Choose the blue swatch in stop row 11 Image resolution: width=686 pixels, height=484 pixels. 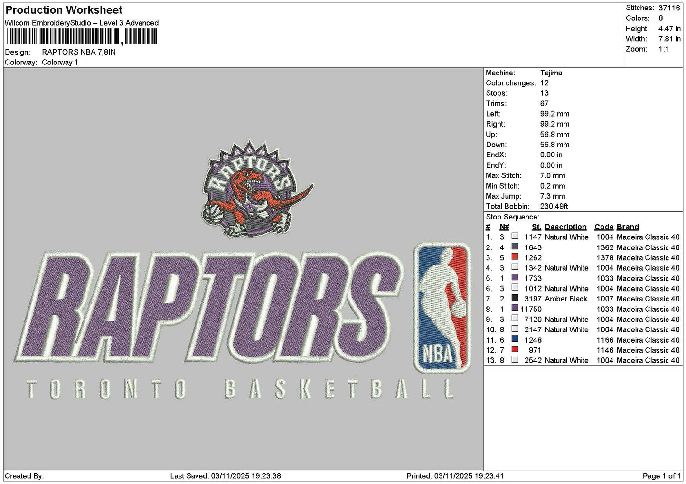[515, 339]
